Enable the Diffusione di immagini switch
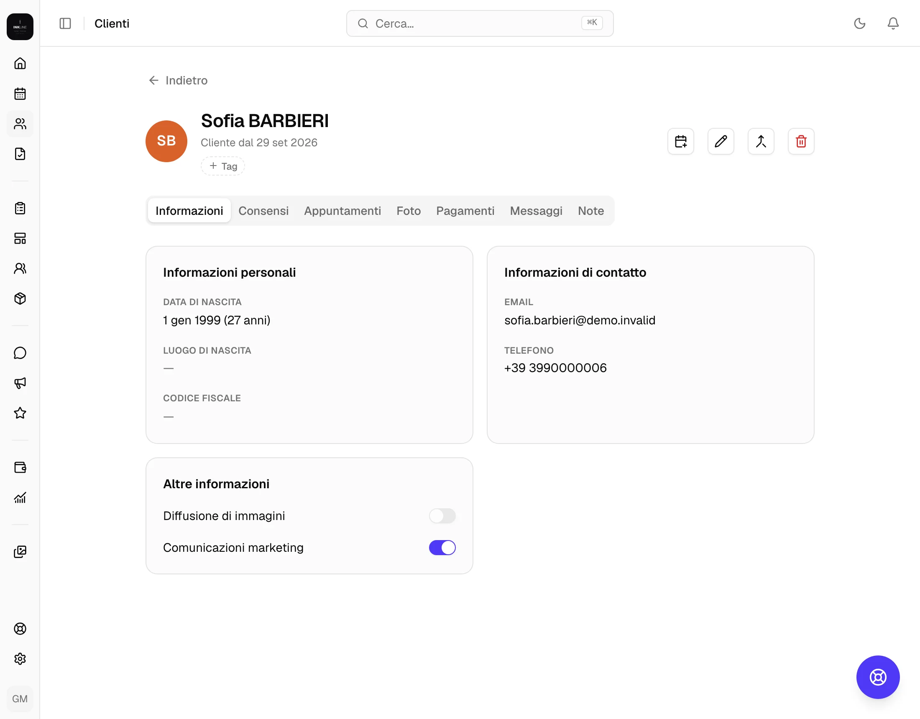Image resolution: width=920 pixels, height=719 pixels. [442, 515]
